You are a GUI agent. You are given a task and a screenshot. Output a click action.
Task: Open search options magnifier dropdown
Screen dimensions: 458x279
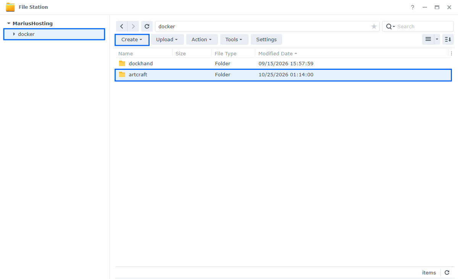coord(390,26)
